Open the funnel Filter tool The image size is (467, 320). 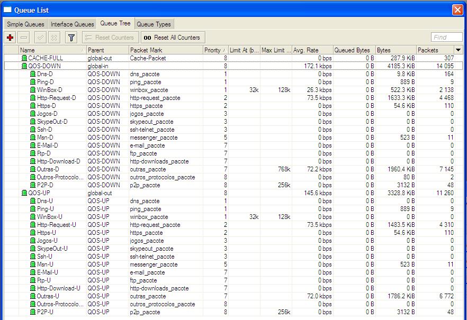(71, 38)
